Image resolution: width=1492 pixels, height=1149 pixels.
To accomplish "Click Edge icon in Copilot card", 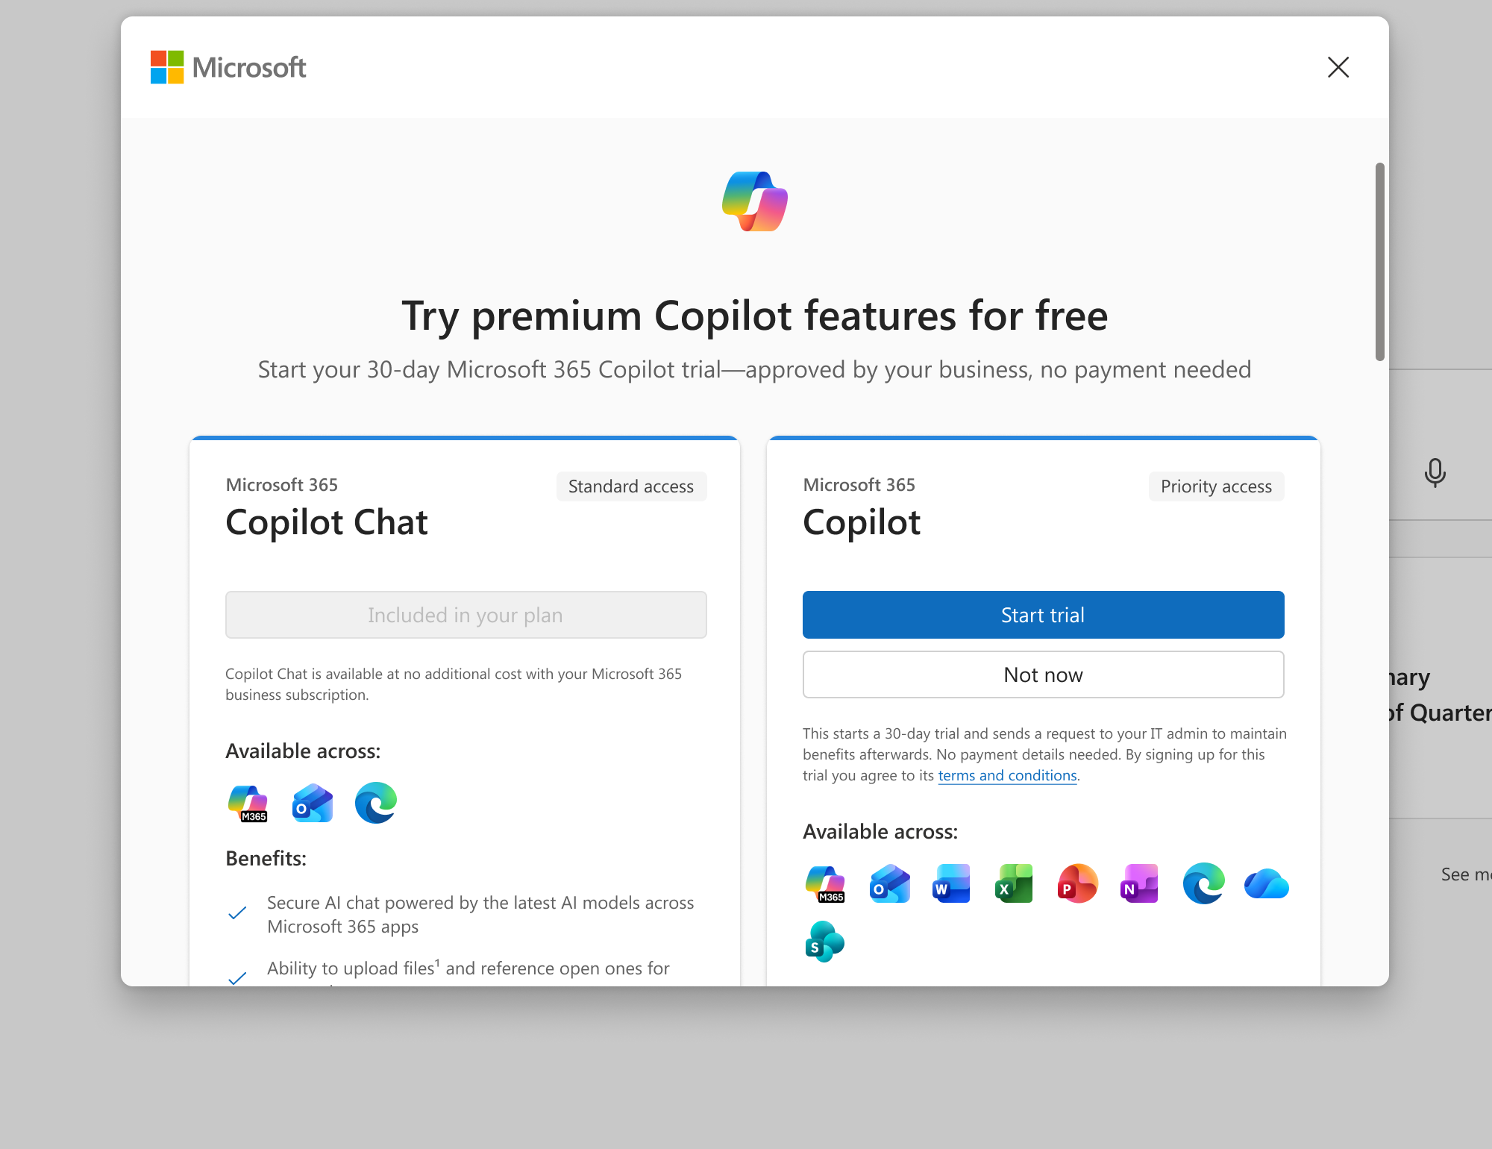I will (1204, 884).
